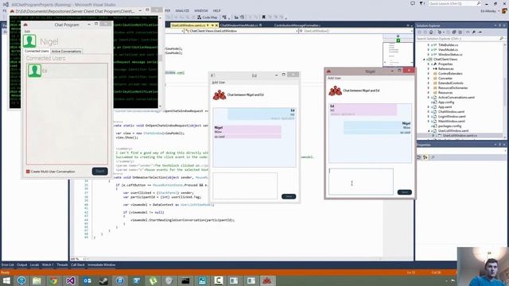
Task: Open the ANALYZE menu
Action: point(182,10)
